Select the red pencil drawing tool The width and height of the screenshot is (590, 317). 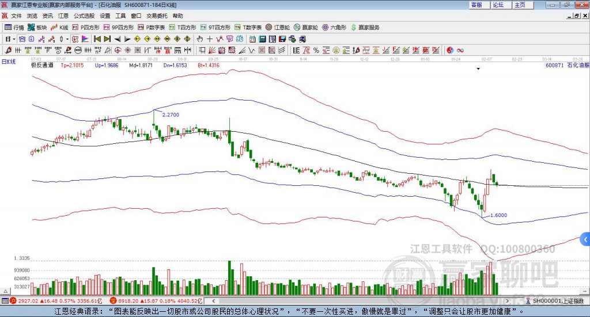point(8,50)
